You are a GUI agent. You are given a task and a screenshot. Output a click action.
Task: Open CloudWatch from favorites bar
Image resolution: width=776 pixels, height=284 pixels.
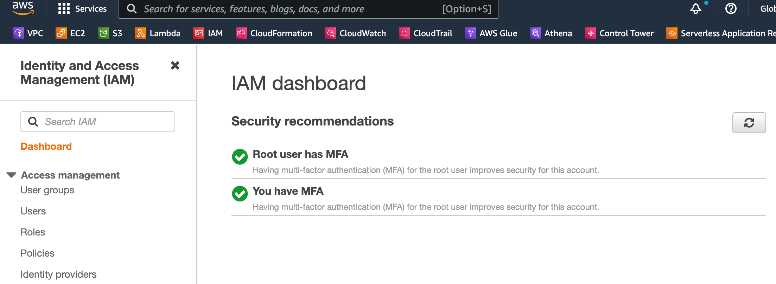pos(356,33)
